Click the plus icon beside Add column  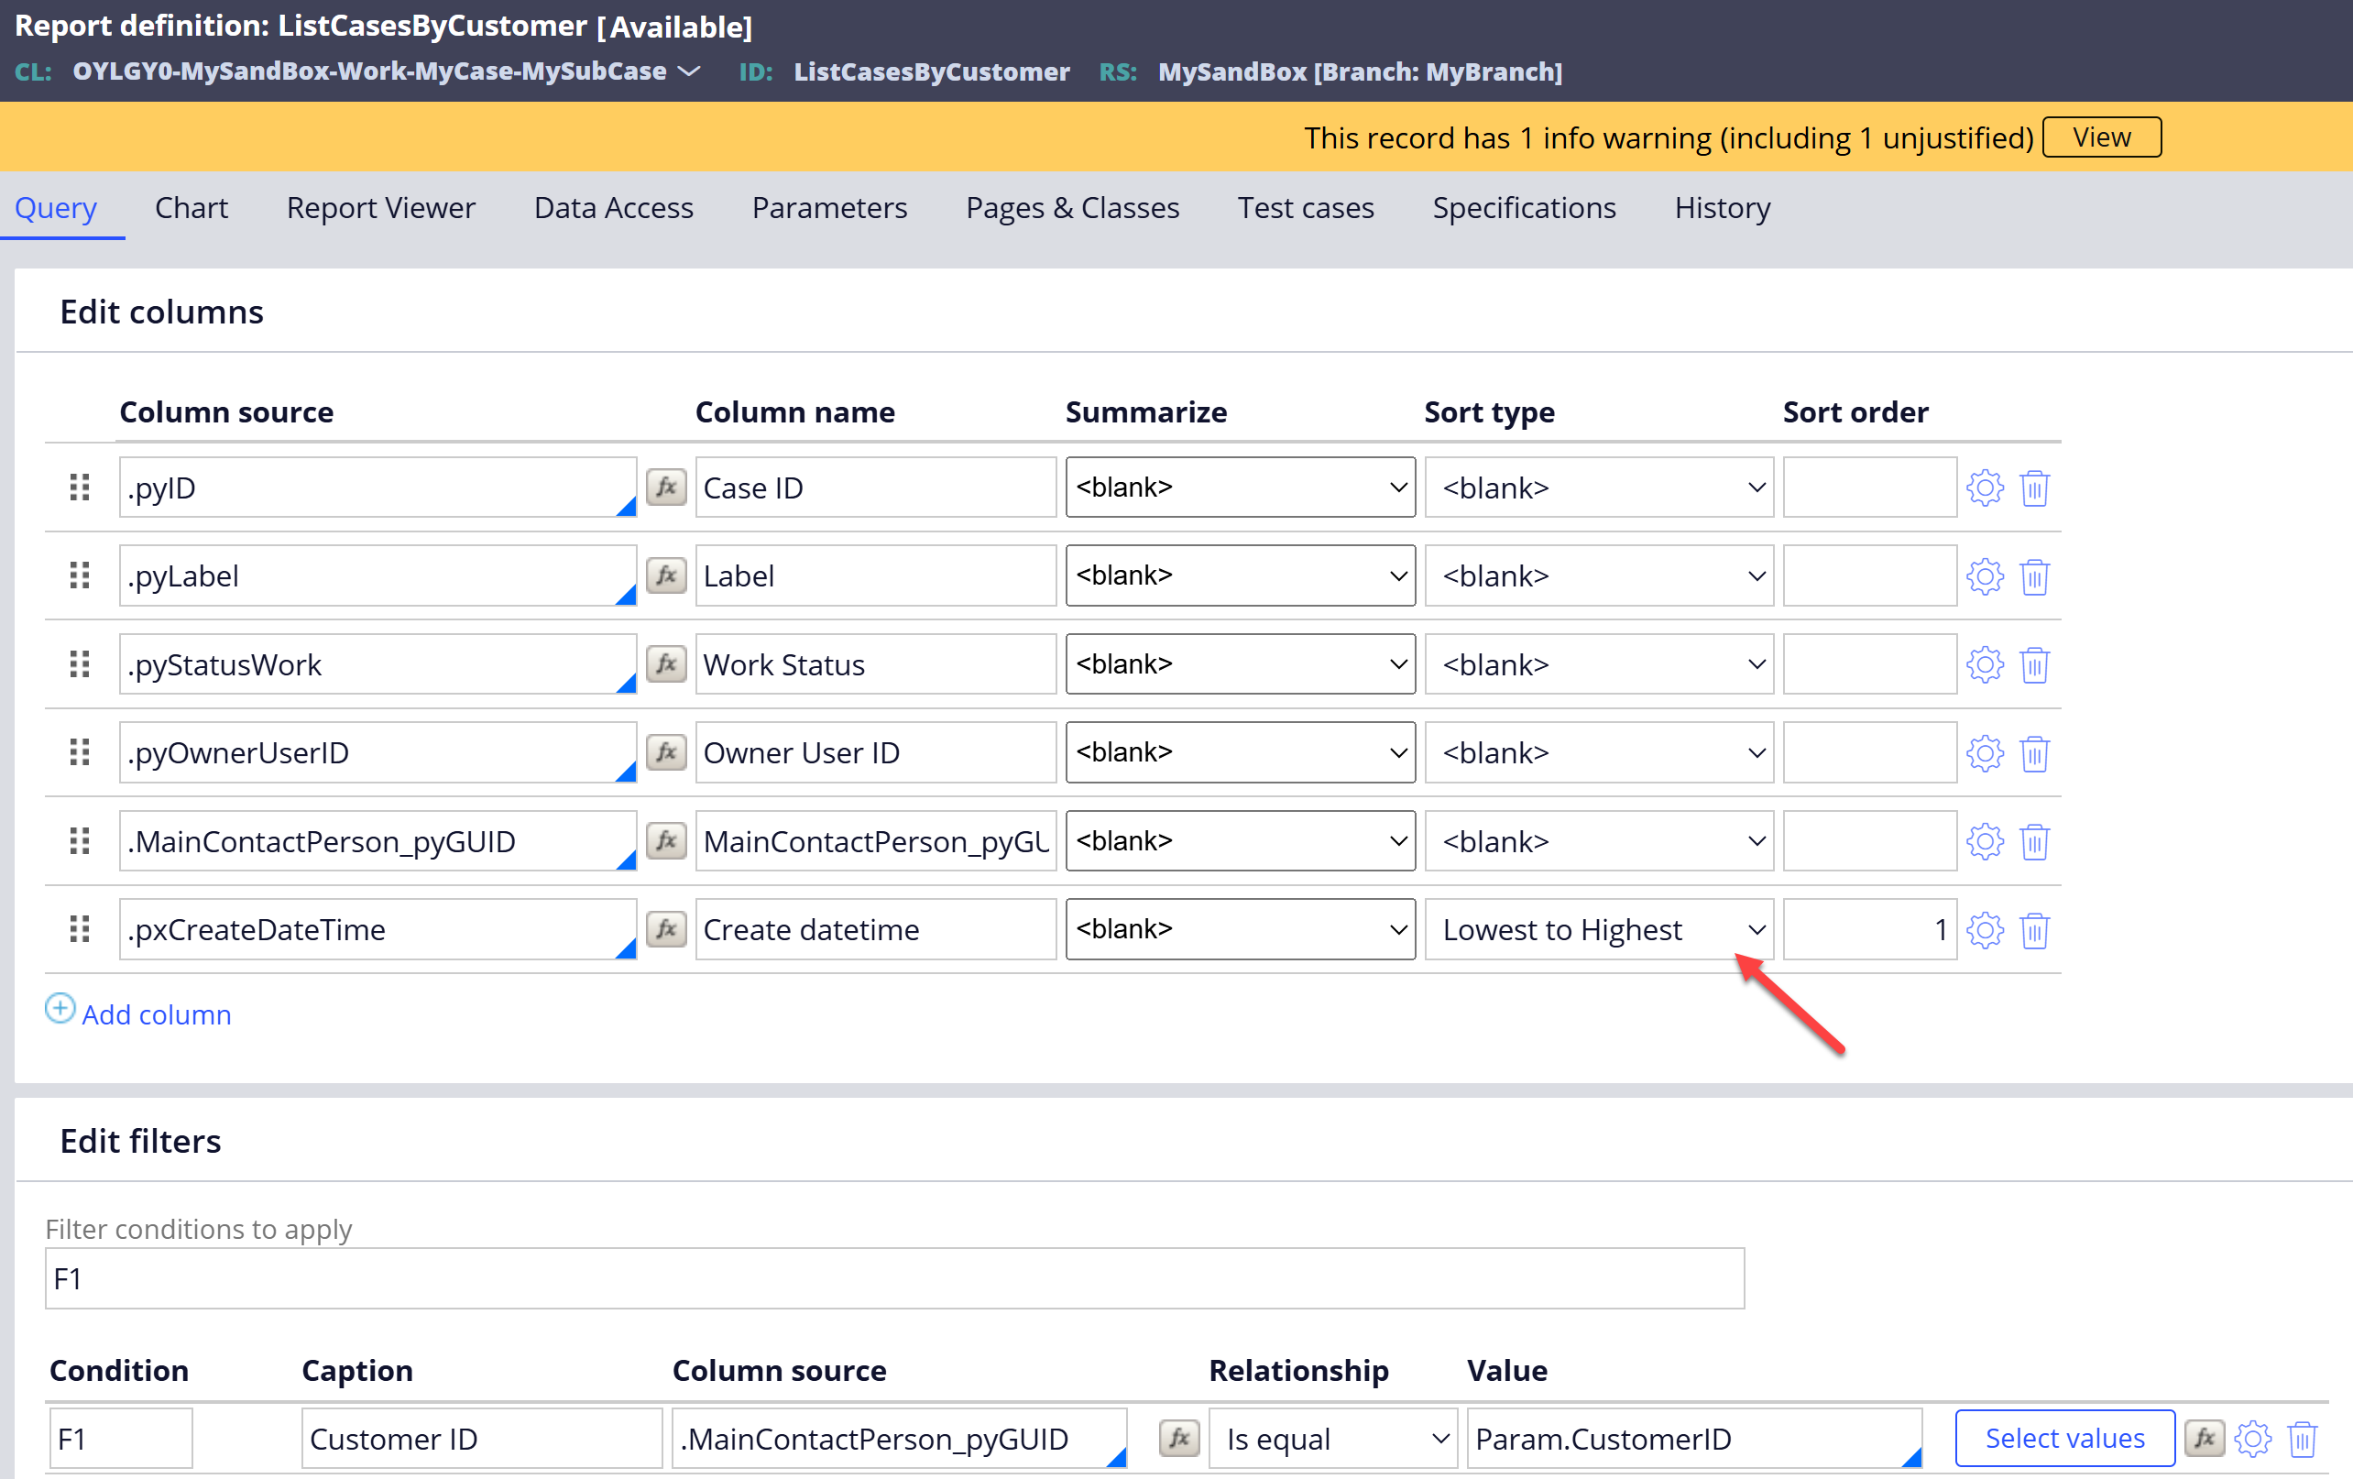(60, 1008)
